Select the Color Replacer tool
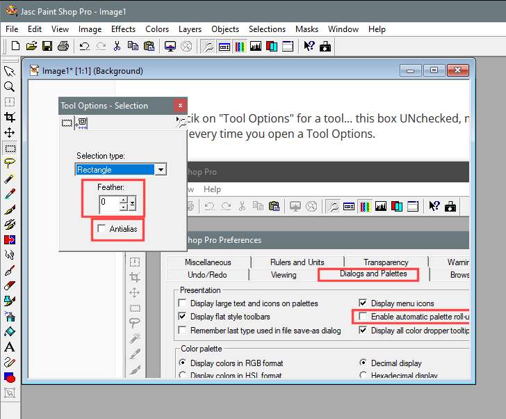This screenshot has height=419, width=506. pos(10,239)
